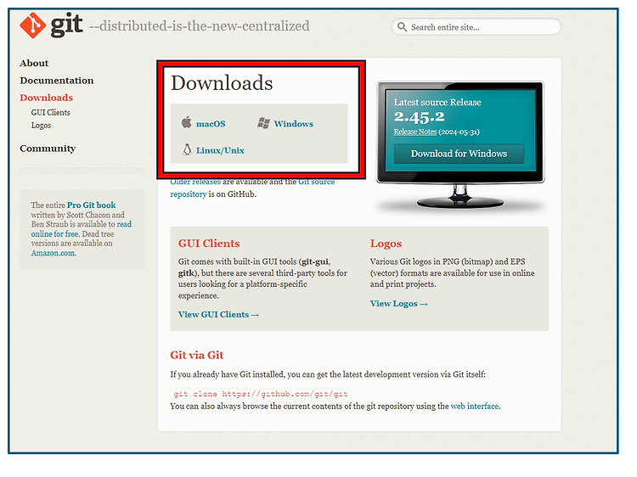Click the Download for Windows button

coord(459,154)
